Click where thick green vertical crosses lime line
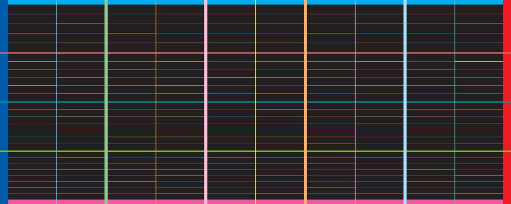This screenshot has height=204, width=511. (106, 151)
